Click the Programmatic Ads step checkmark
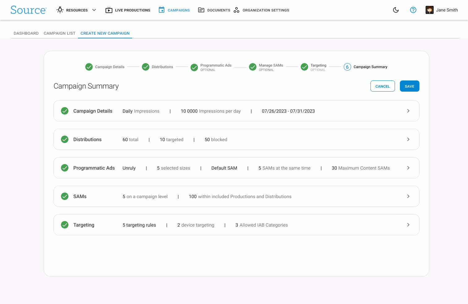 (x=194, y=67)
